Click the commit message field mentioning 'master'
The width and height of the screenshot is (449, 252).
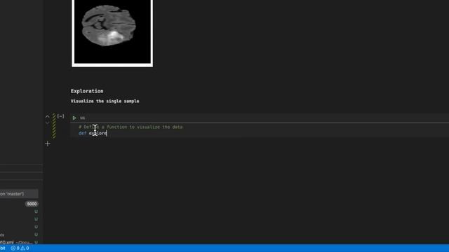pos(19,194)
